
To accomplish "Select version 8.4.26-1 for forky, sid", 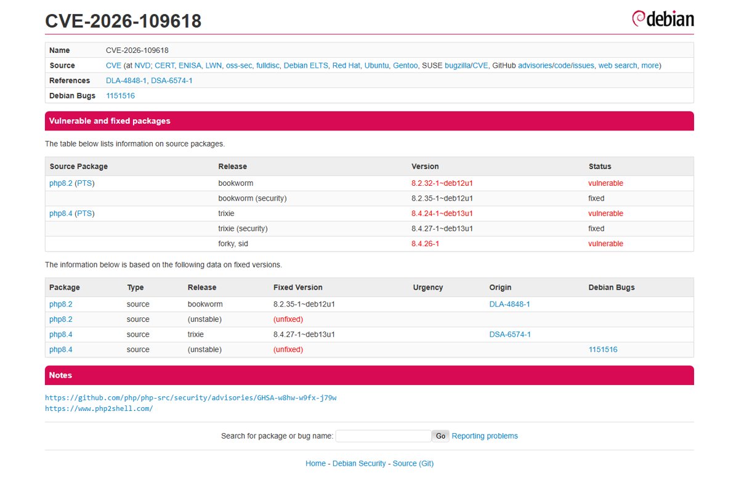I will [426, 244].
